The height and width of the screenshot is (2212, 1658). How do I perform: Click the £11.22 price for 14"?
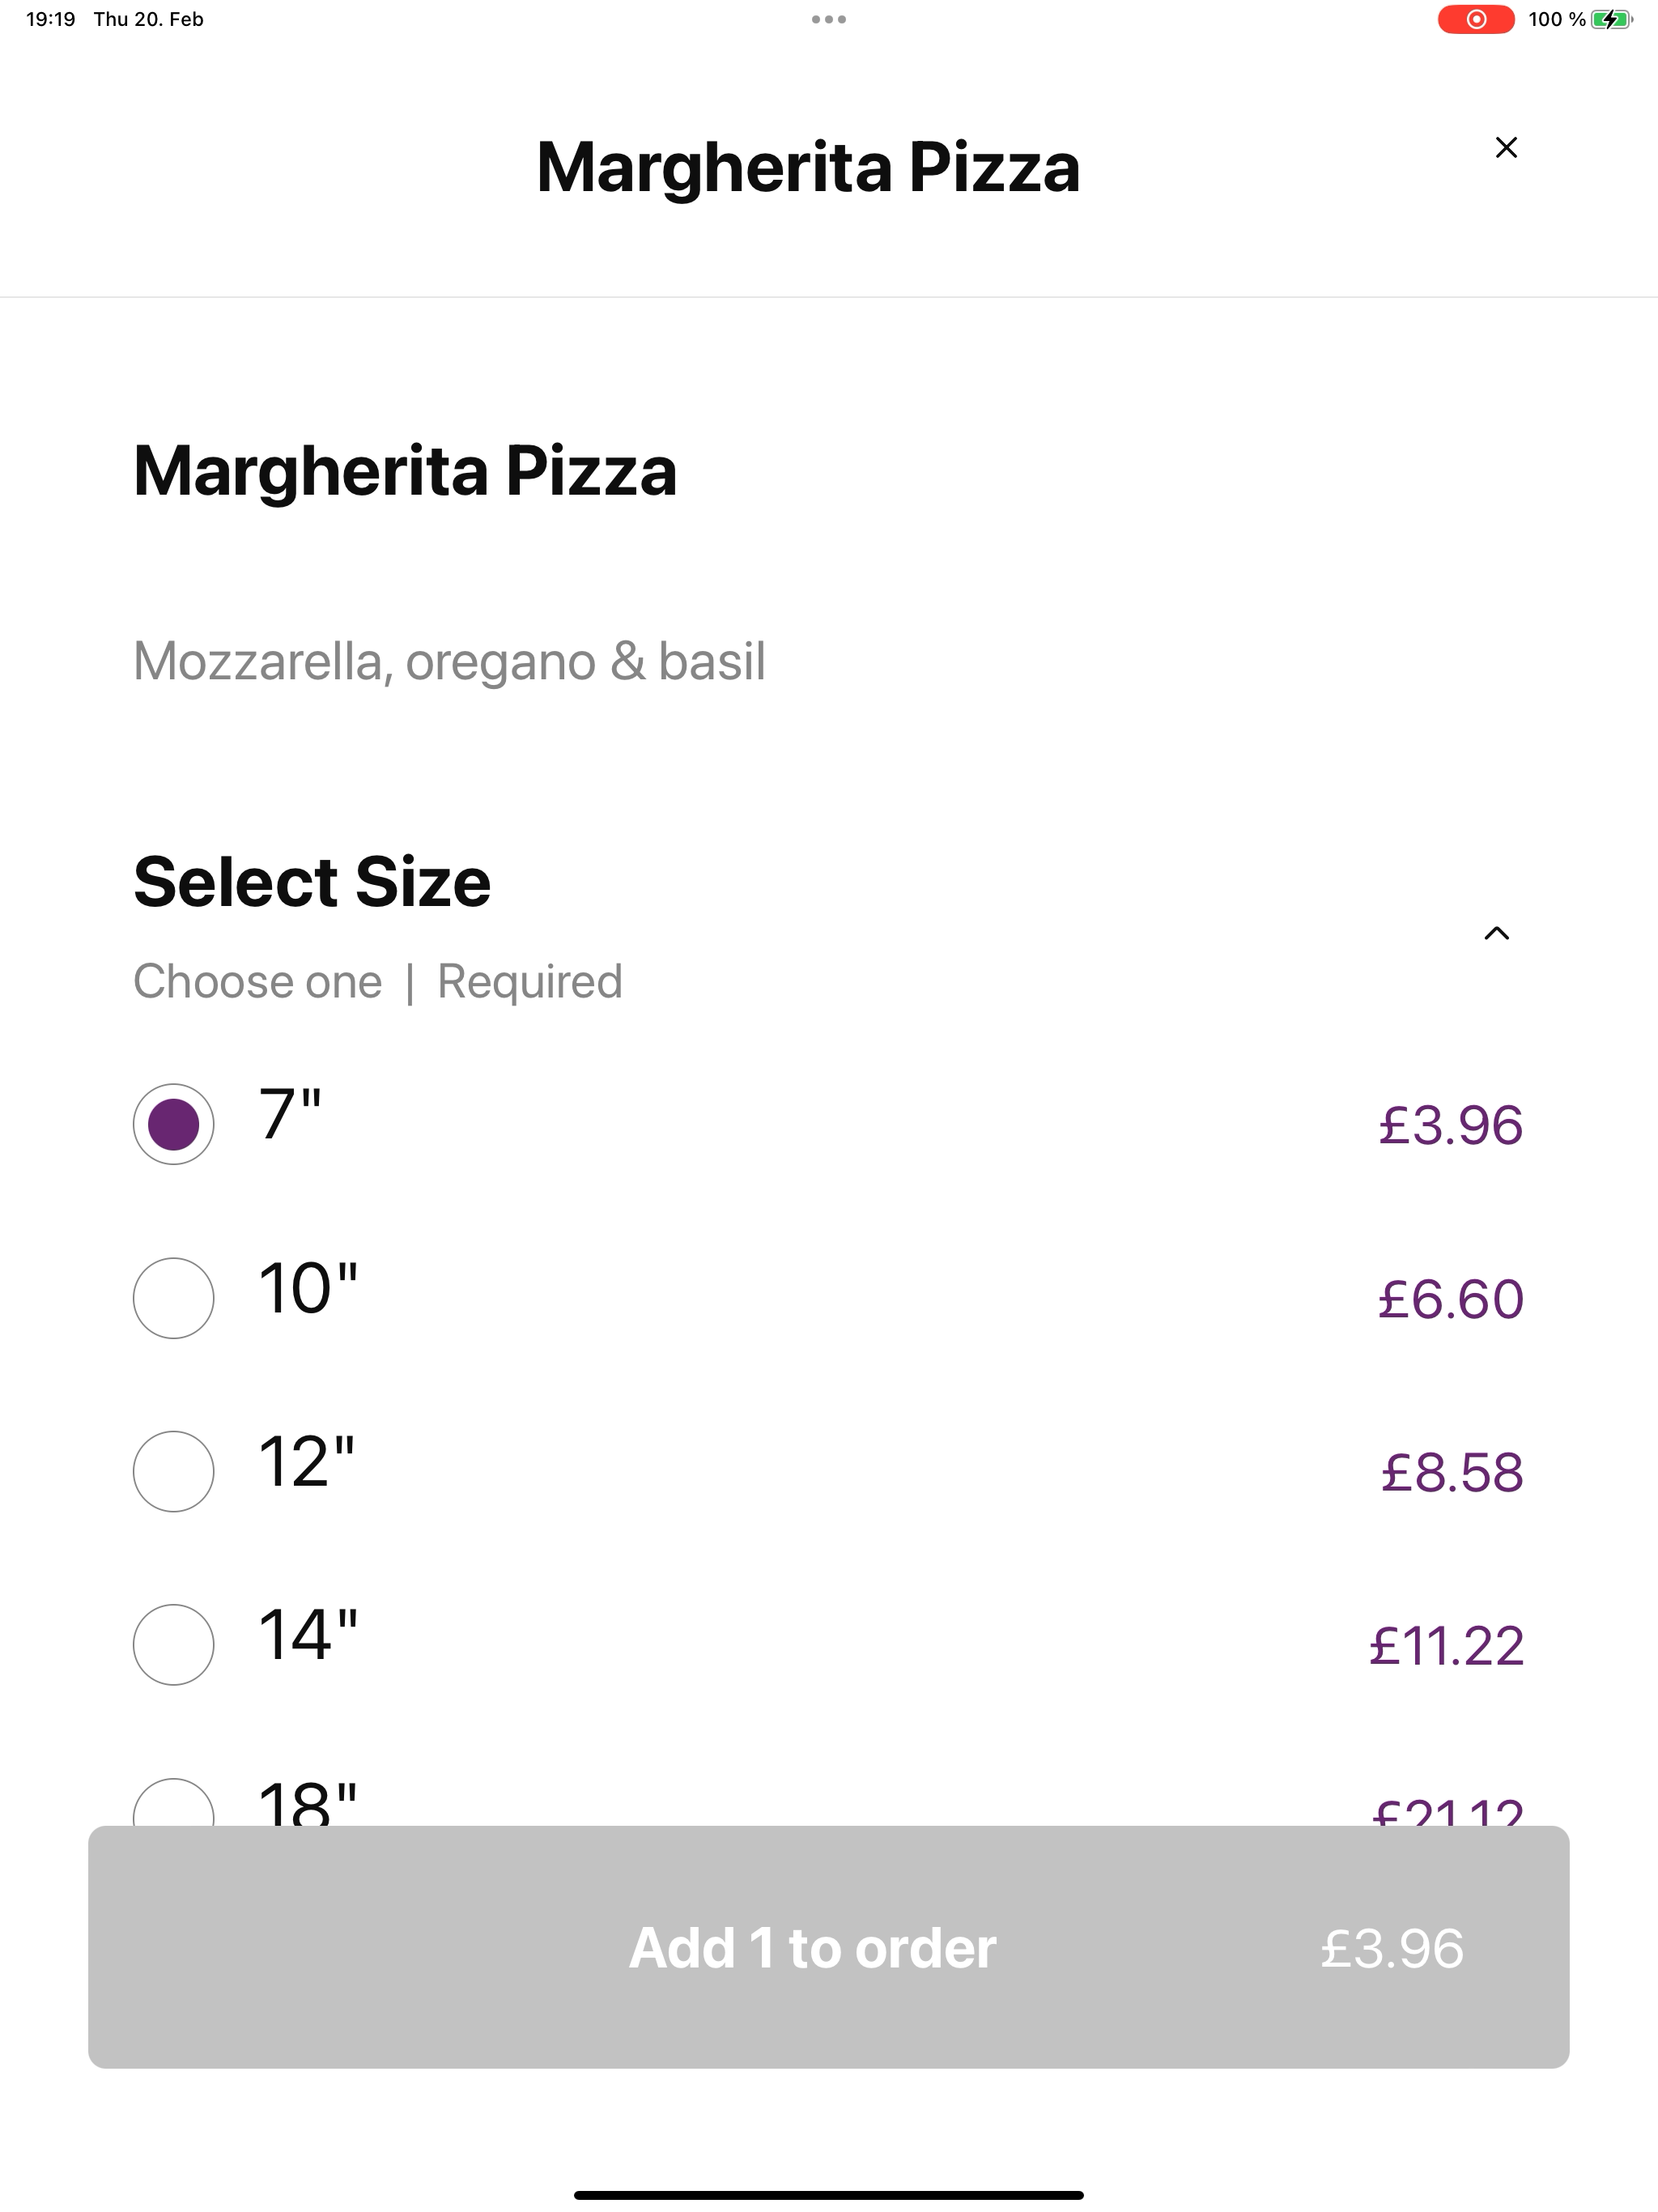tap(1447, 1646)
